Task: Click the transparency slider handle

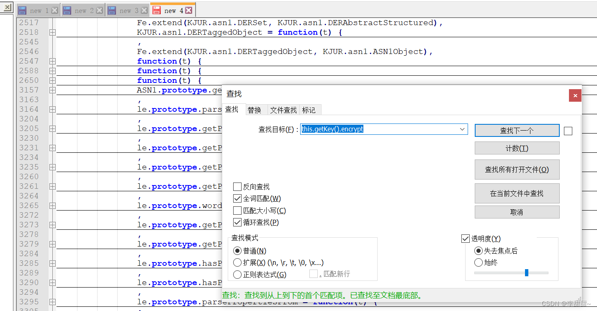Action: point(527,273)
